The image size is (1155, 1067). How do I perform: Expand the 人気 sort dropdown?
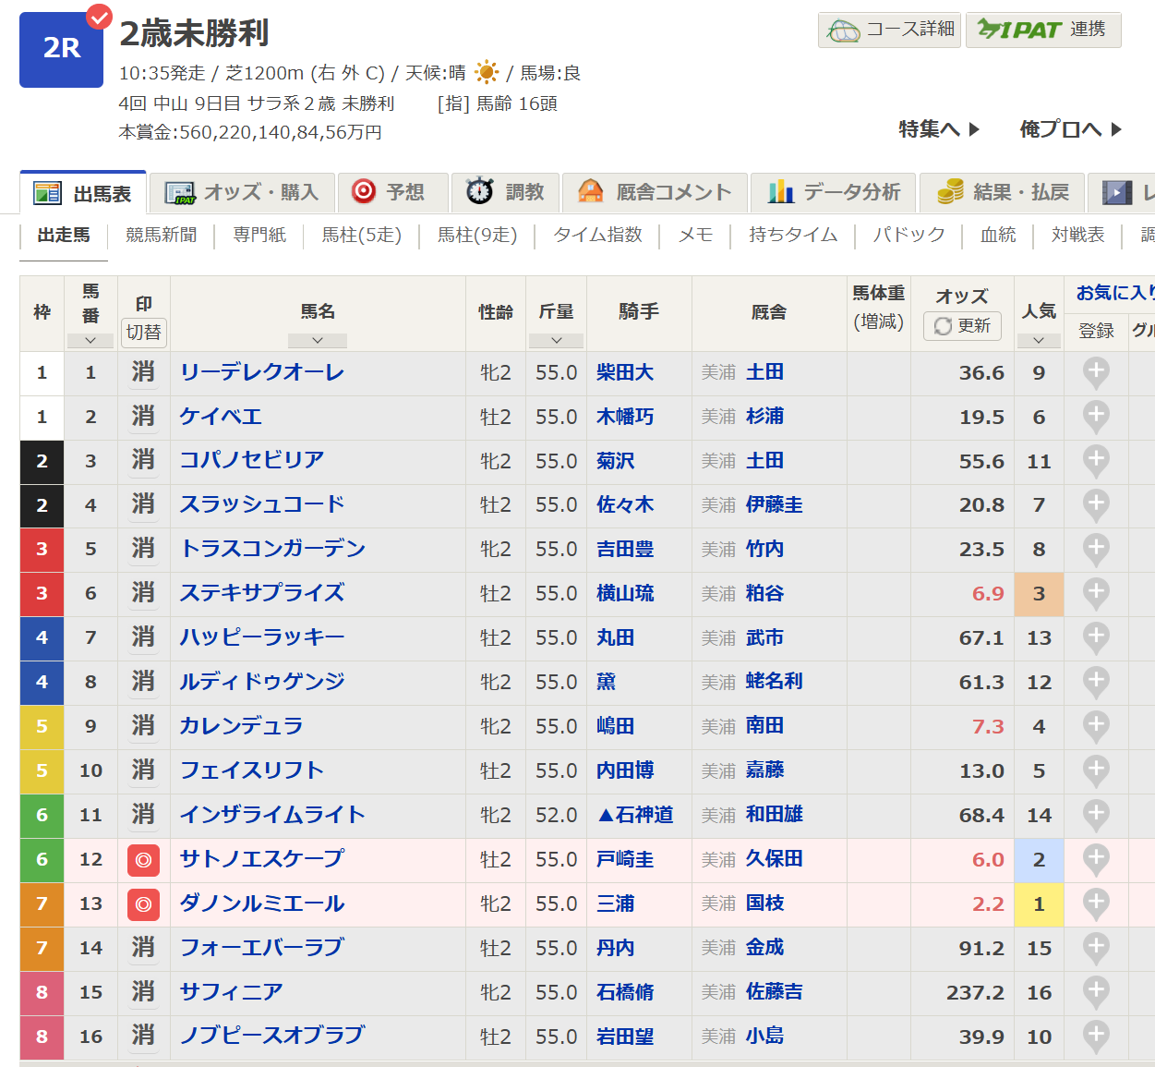[1039, 340]
